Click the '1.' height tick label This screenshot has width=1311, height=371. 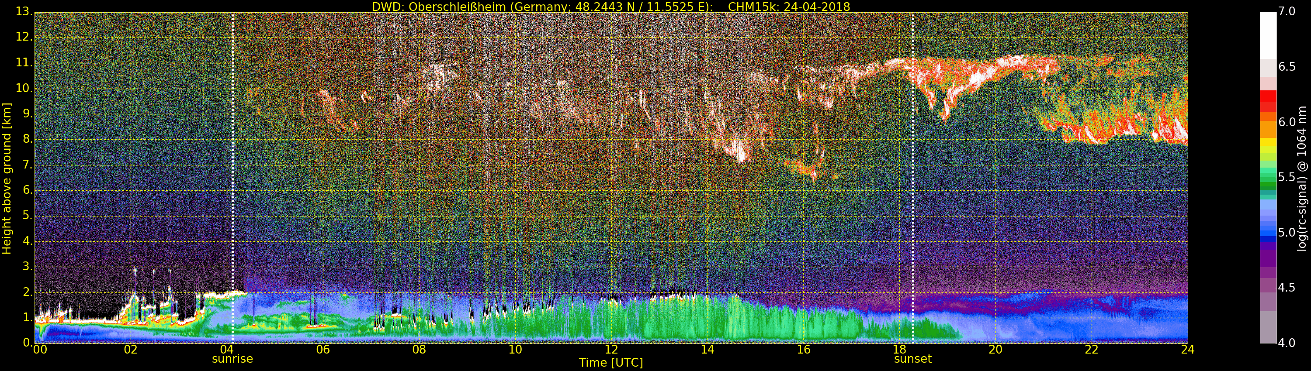(28, 317)
